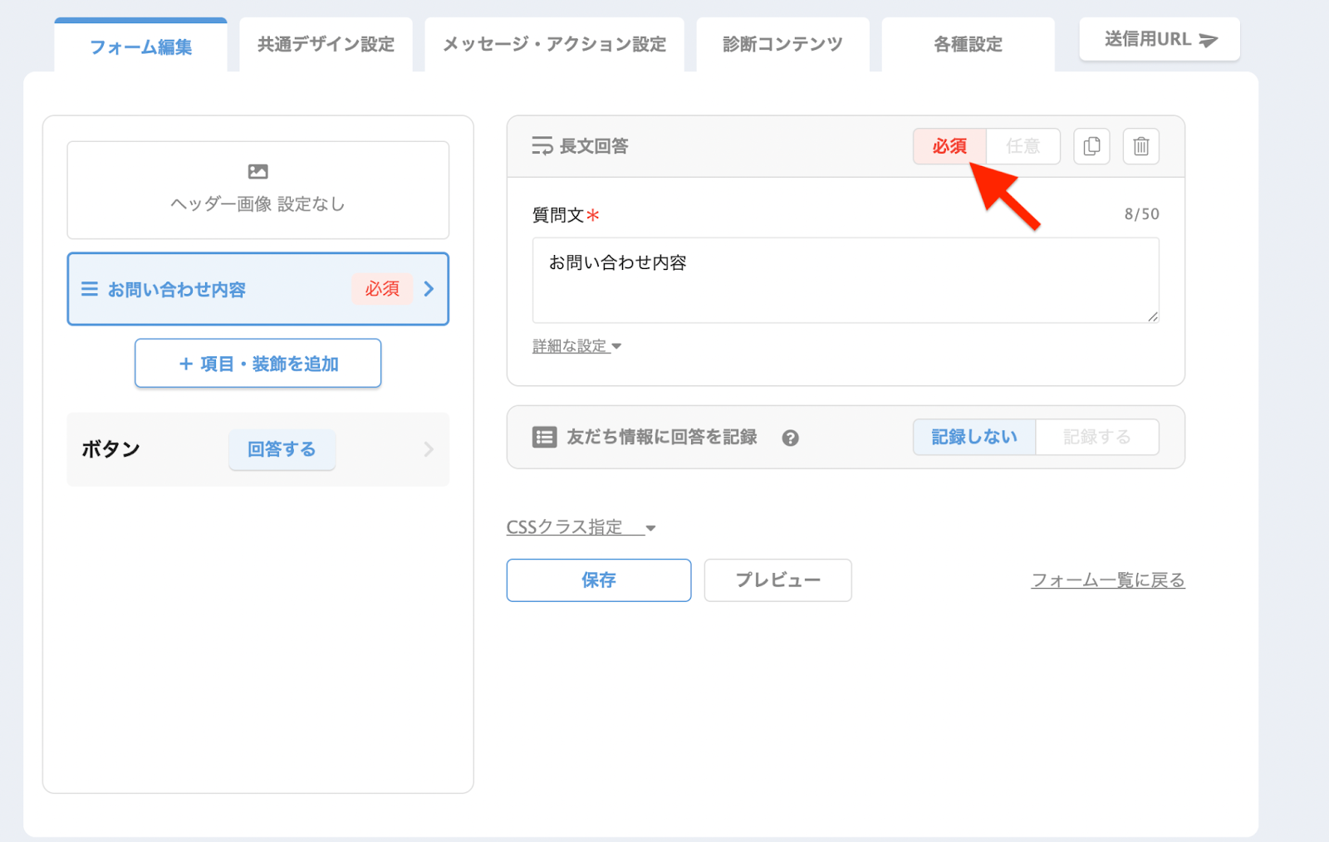Select 記録する to record answers
The width and height of the screenshot is (1329, 842).
[x=1096, y=437]
